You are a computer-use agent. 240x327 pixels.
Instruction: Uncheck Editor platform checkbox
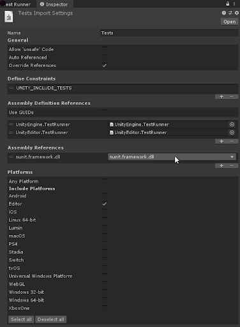(x=105, y=204)
